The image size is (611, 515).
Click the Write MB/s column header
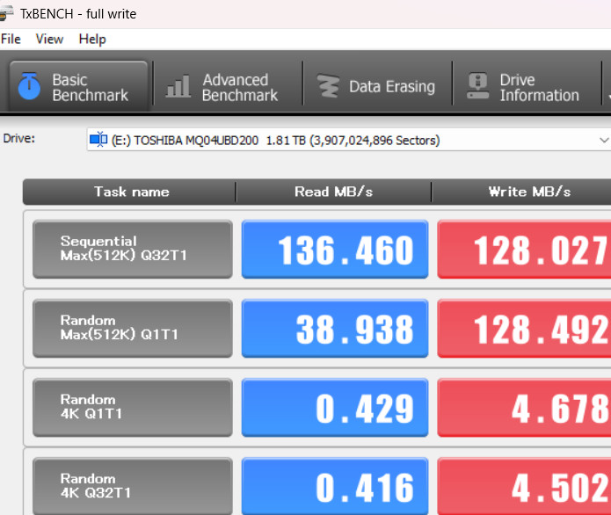pyautogui.click(x=521, y=192)
